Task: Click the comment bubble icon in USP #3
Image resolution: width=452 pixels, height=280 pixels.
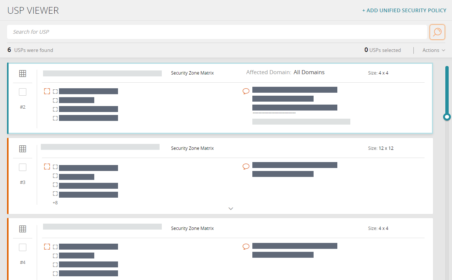Action: (246, 167)
